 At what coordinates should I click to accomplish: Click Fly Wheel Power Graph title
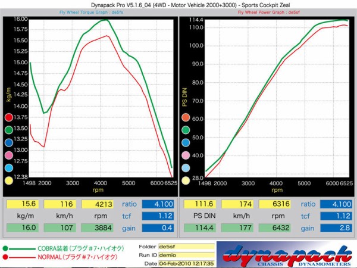click(268, 12)
